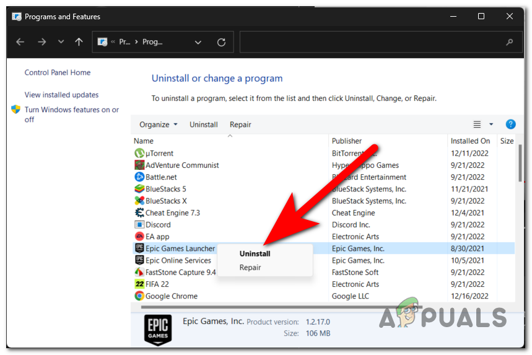Click product version '1.2.17.0'
This screenshot has height=355, width=532.
tap(318, 322)
